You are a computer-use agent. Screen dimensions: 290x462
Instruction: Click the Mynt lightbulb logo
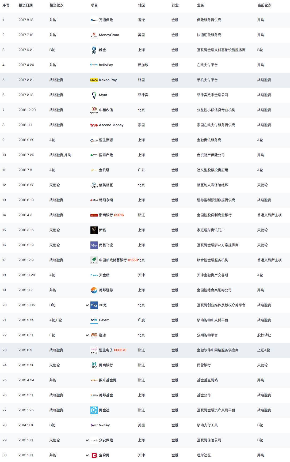[94, 95]
